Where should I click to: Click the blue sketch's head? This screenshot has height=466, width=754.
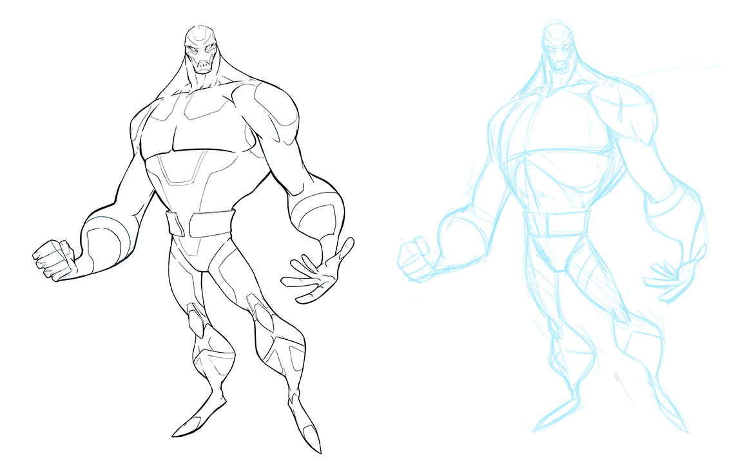556,51
